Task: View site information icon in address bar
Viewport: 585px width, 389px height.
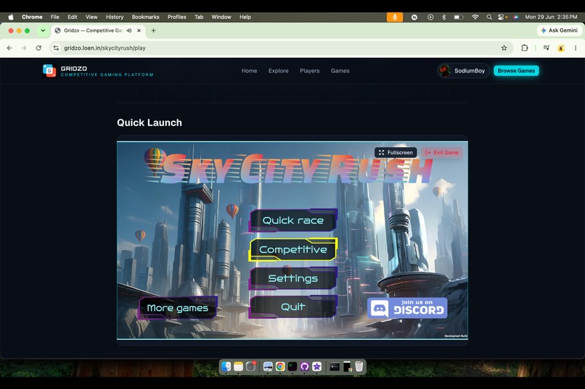Action: (56, 48)
